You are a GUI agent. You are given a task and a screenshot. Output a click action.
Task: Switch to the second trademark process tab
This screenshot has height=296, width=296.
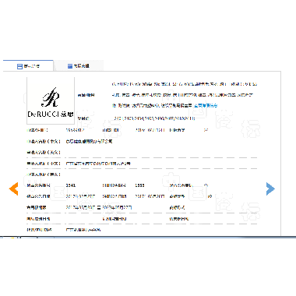tap(79, 66)
